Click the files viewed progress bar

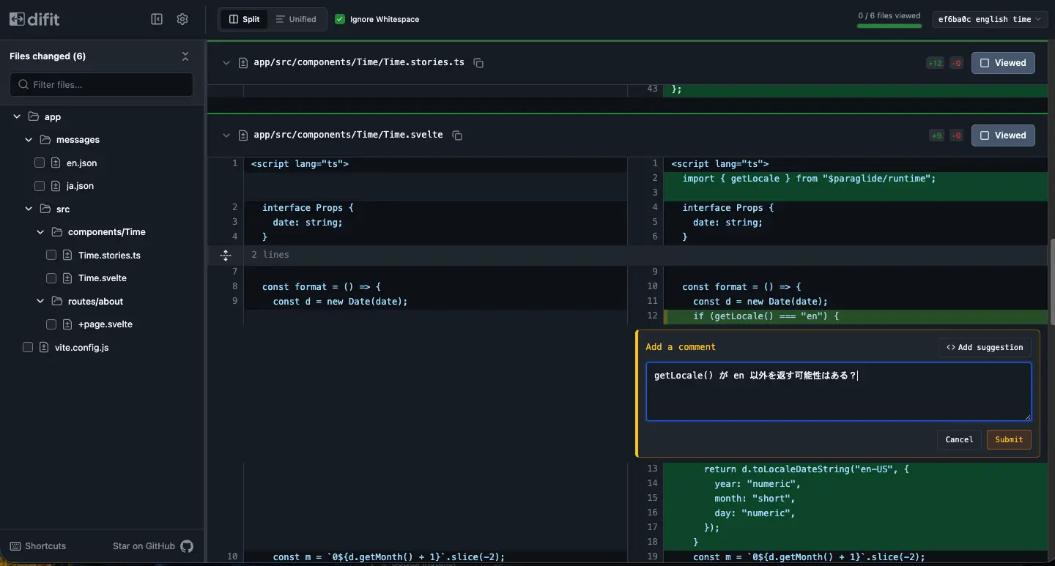(889, 26)
